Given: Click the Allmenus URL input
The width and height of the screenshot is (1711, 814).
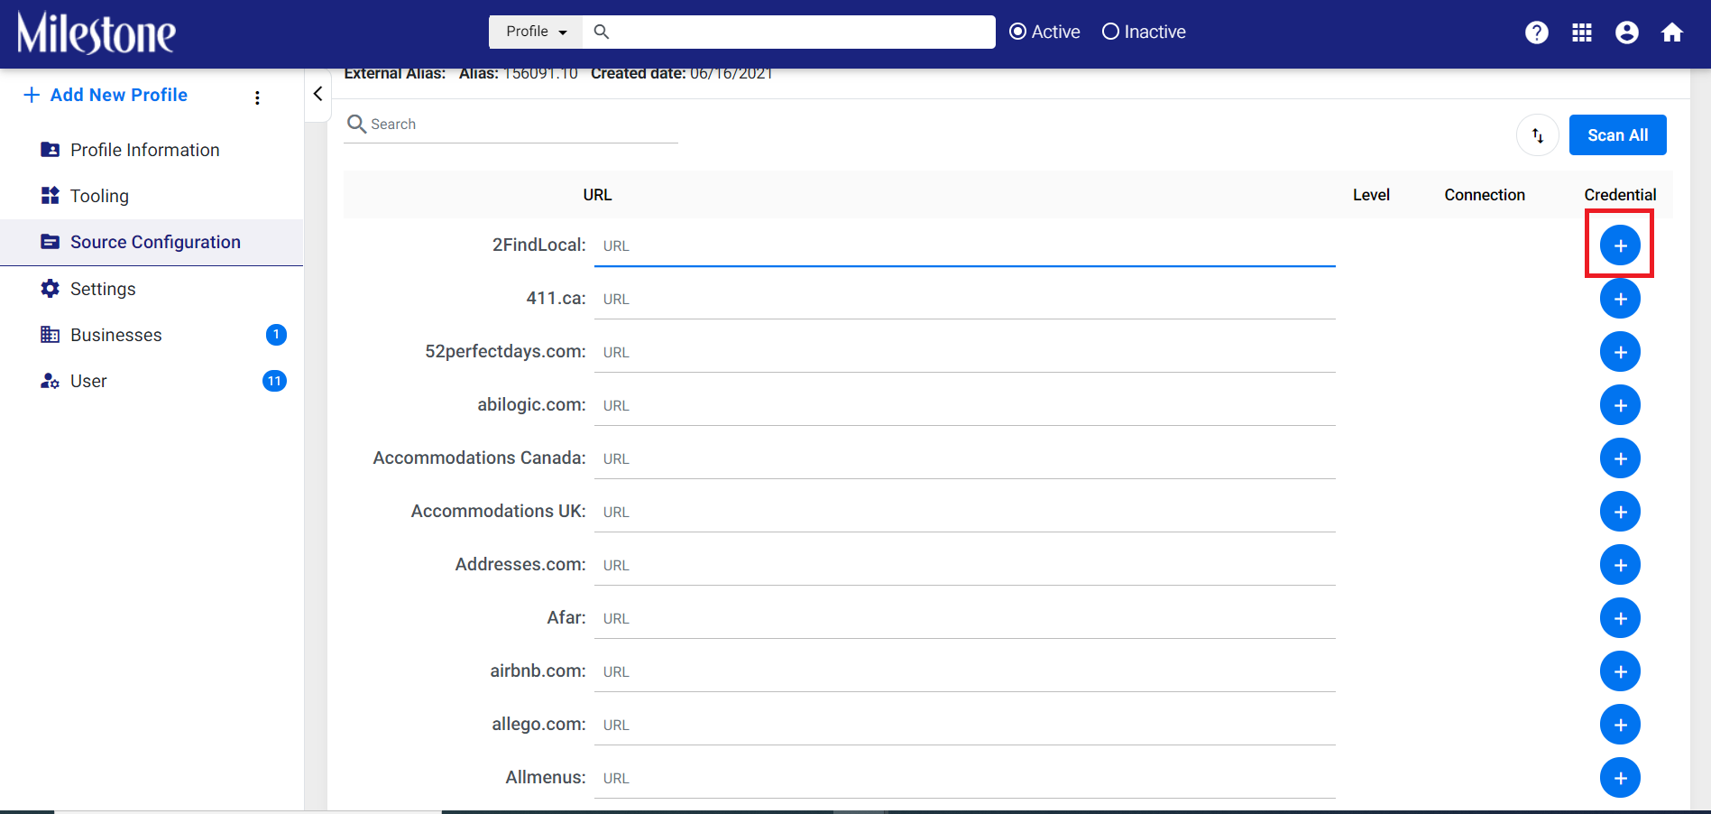Looking at the screenshot, I should pos(964,778).
